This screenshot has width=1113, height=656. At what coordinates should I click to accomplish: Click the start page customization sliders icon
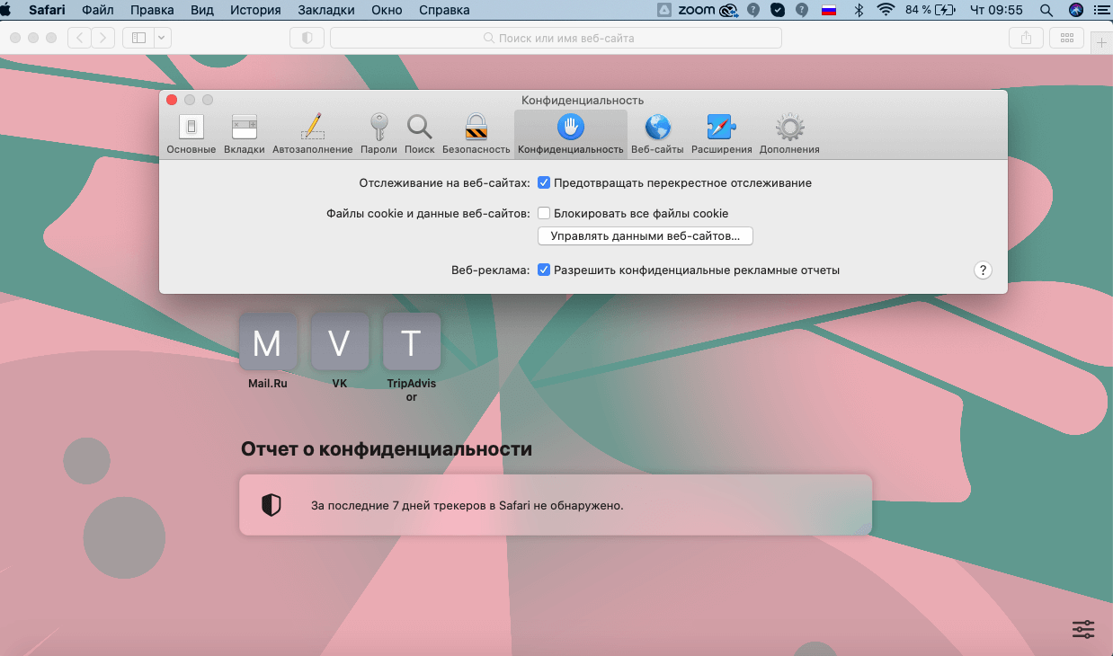(1083, 629)
